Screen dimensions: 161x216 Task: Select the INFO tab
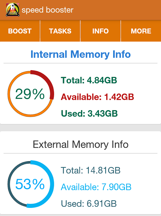[x=101, y=31]
